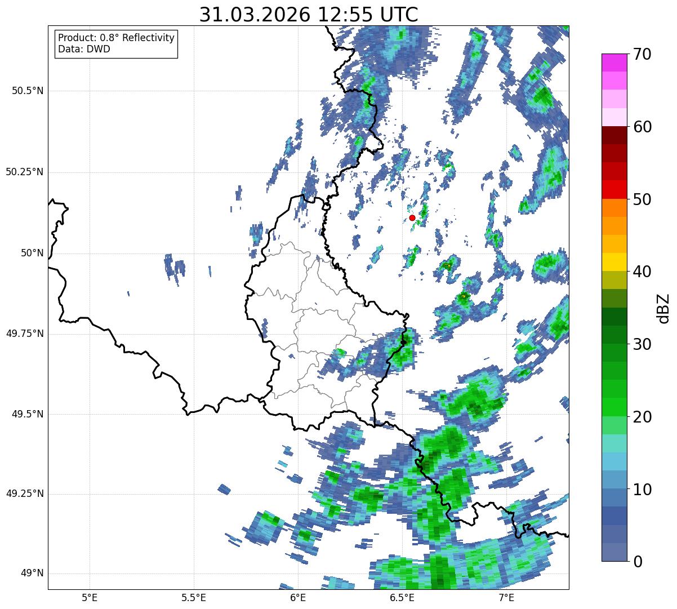Image resolution: width=677 pixels, height=609 pixels.
Task: Click the title '31.03.2026 12:55 UTC'
Action: (309, 15)
